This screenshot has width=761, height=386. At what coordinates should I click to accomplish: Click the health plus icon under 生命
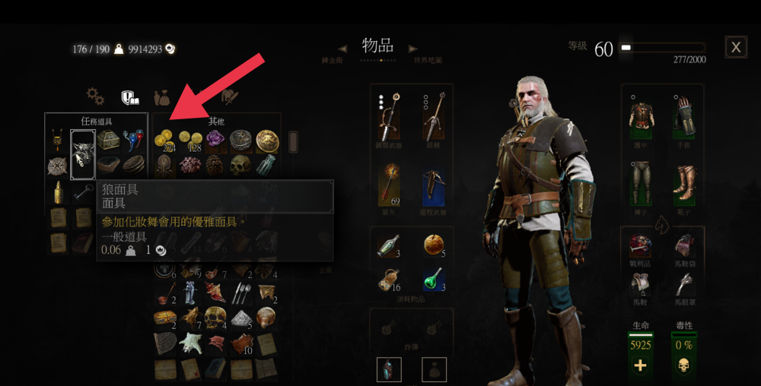641,365
